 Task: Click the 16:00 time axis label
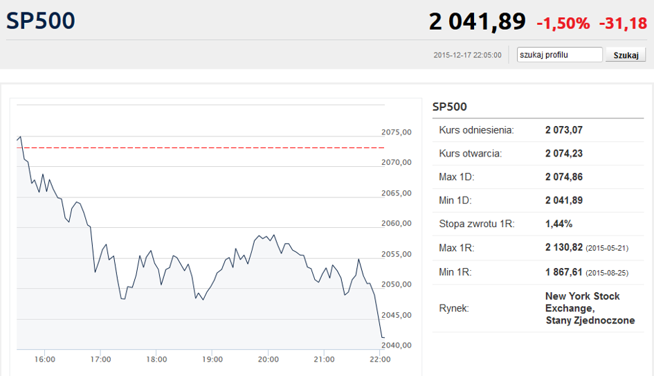(x=44, y=359)
